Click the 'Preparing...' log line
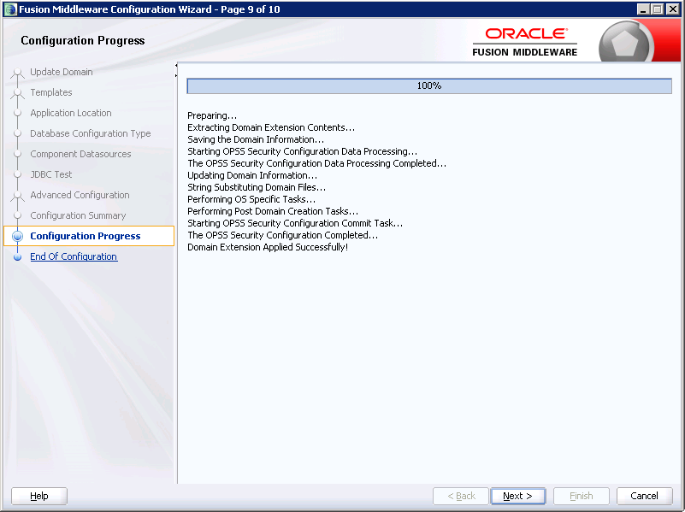This screenshot has width=685, height=512. pyautogui.click(x=212, y=115)
